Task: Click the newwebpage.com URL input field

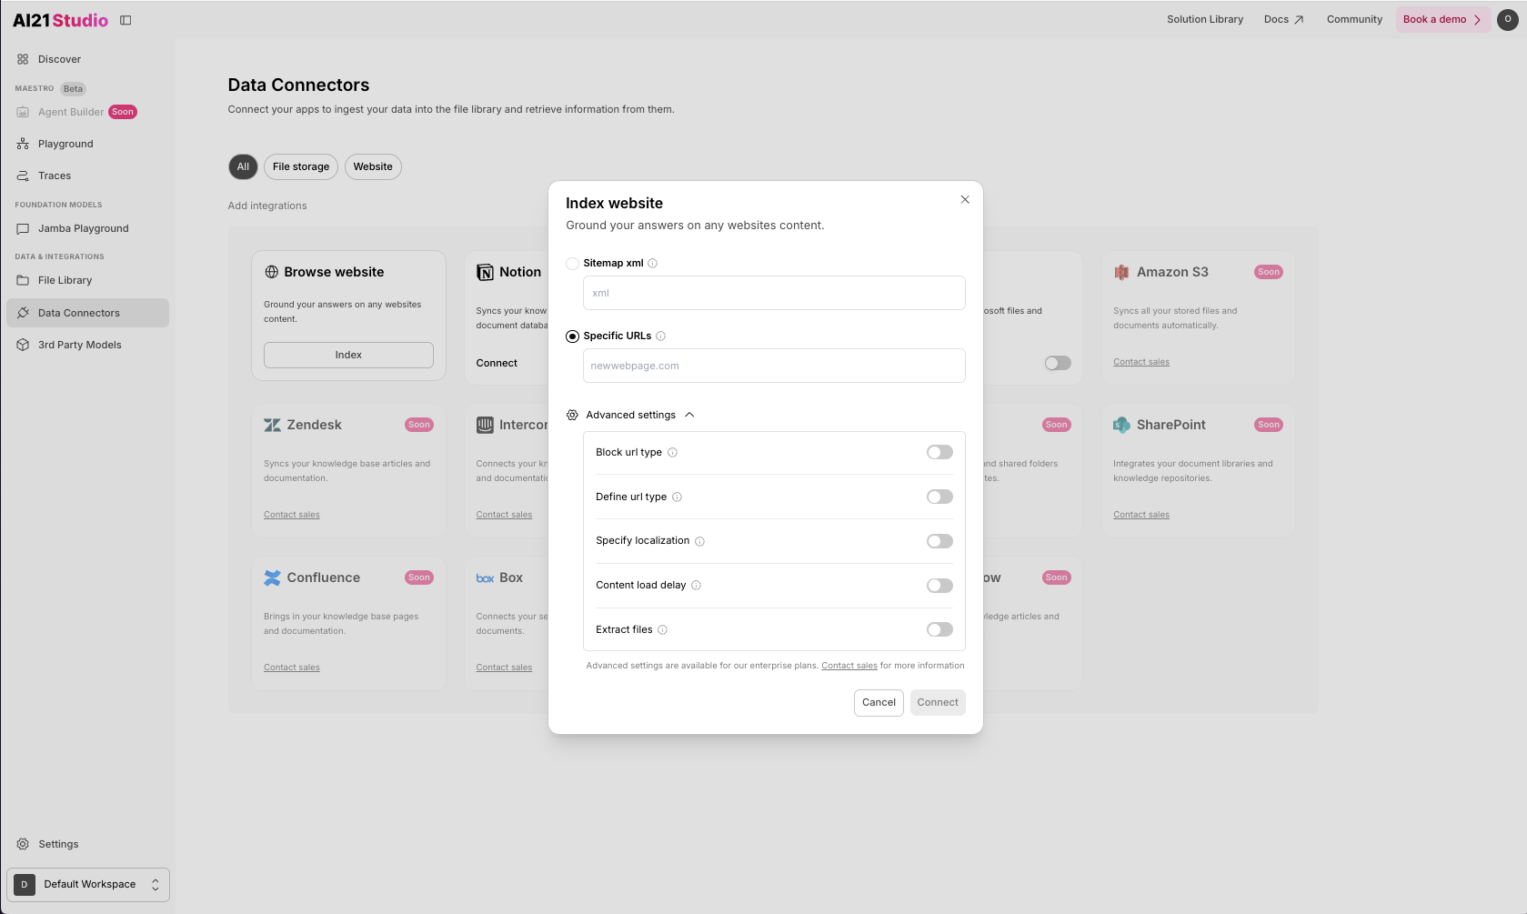Action: [x=774, y=366]
